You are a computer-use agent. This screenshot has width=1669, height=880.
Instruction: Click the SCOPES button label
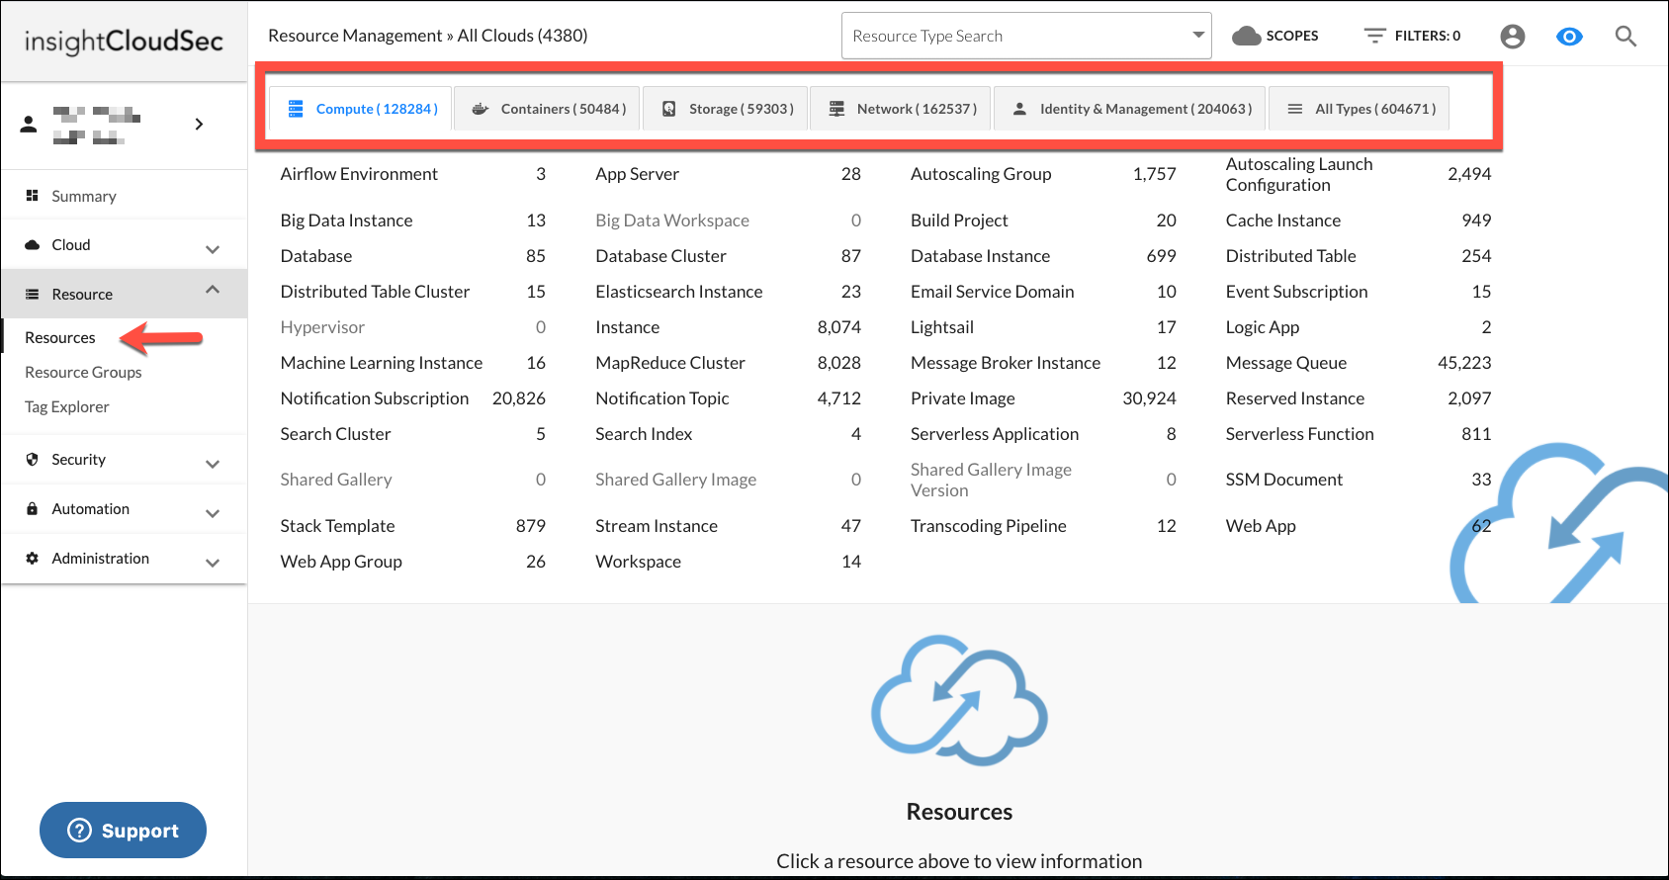pos(1292,36)
